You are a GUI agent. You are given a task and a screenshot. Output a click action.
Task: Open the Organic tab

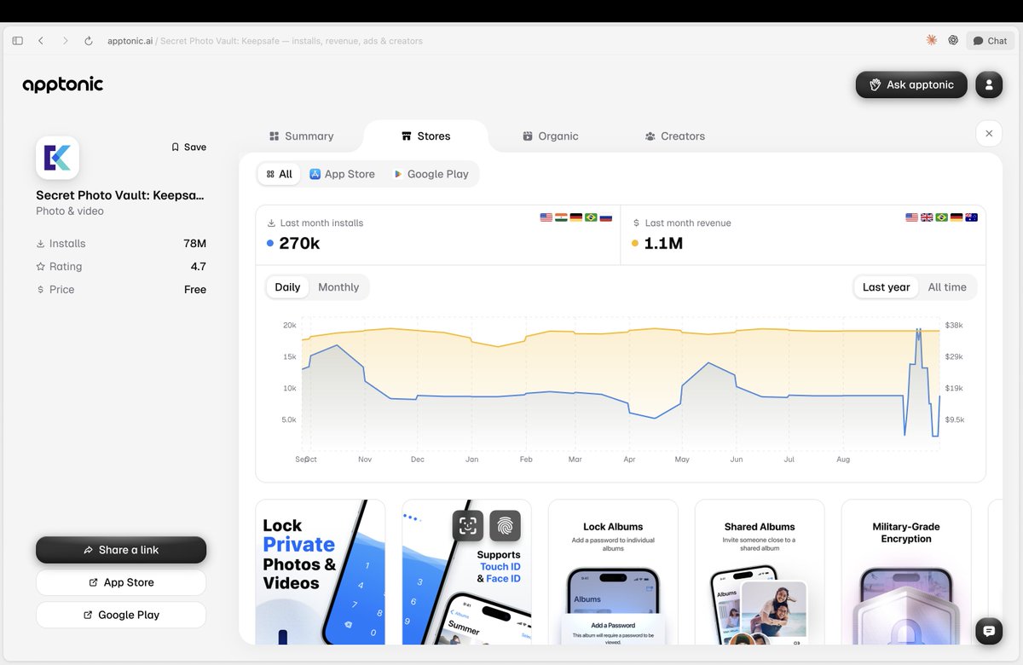pyautogui.click(x=550, y=136)
